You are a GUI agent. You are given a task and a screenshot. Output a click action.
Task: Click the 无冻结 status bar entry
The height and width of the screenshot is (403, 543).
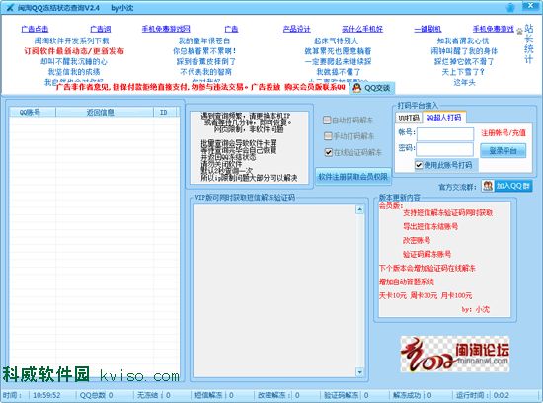tap(153, 395)
